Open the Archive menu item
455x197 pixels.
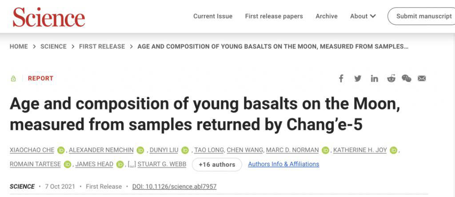point(327,16)
